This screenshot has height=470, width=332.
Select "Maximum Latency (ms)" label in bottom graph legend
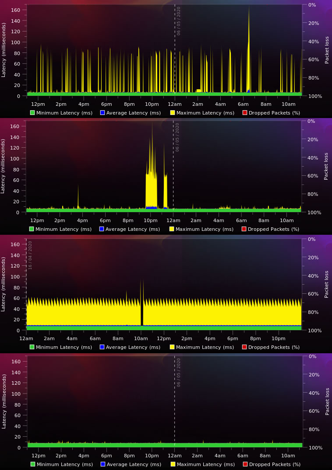point(205,465)
